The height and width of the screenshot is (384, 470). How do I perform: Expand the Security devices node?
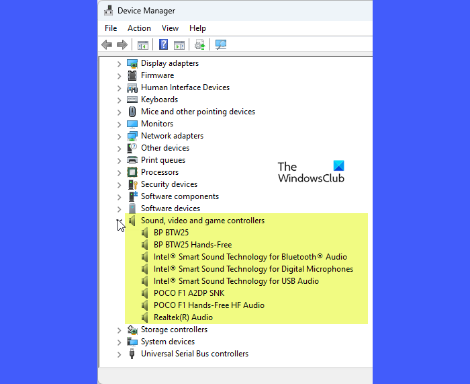119,185
